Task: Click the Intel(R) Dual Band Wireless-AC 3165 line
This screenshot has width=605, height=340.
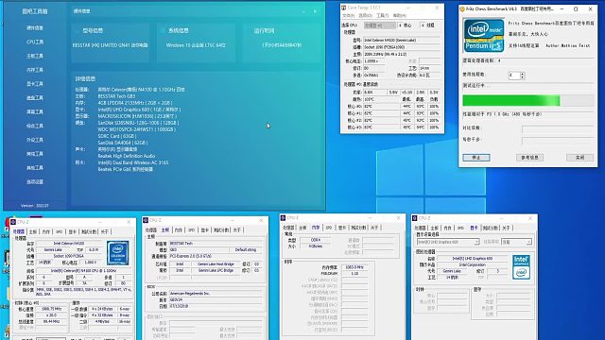Action: pyautogui.click(x=133, y=162)
